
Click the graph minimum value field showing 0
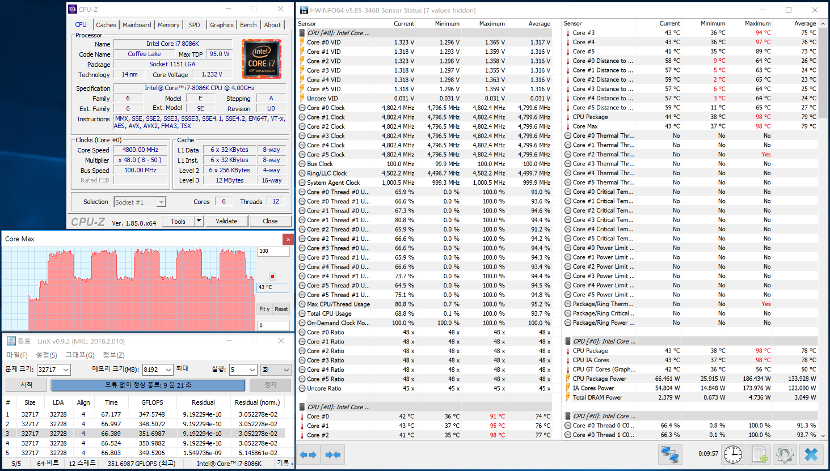(x=273, y=325)
